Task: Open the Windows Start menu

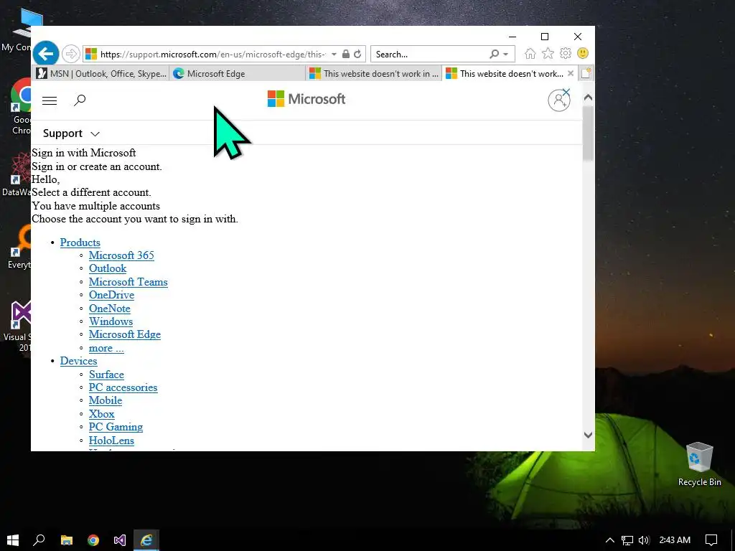Action: [x=13, y=540]
